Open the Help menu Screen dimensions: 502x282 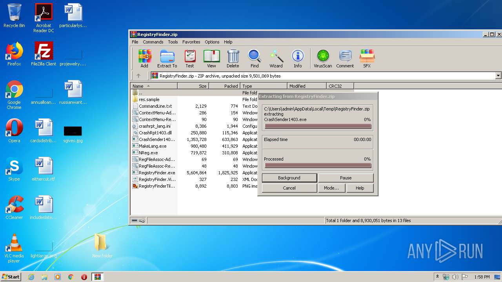(x=228, y=42)
